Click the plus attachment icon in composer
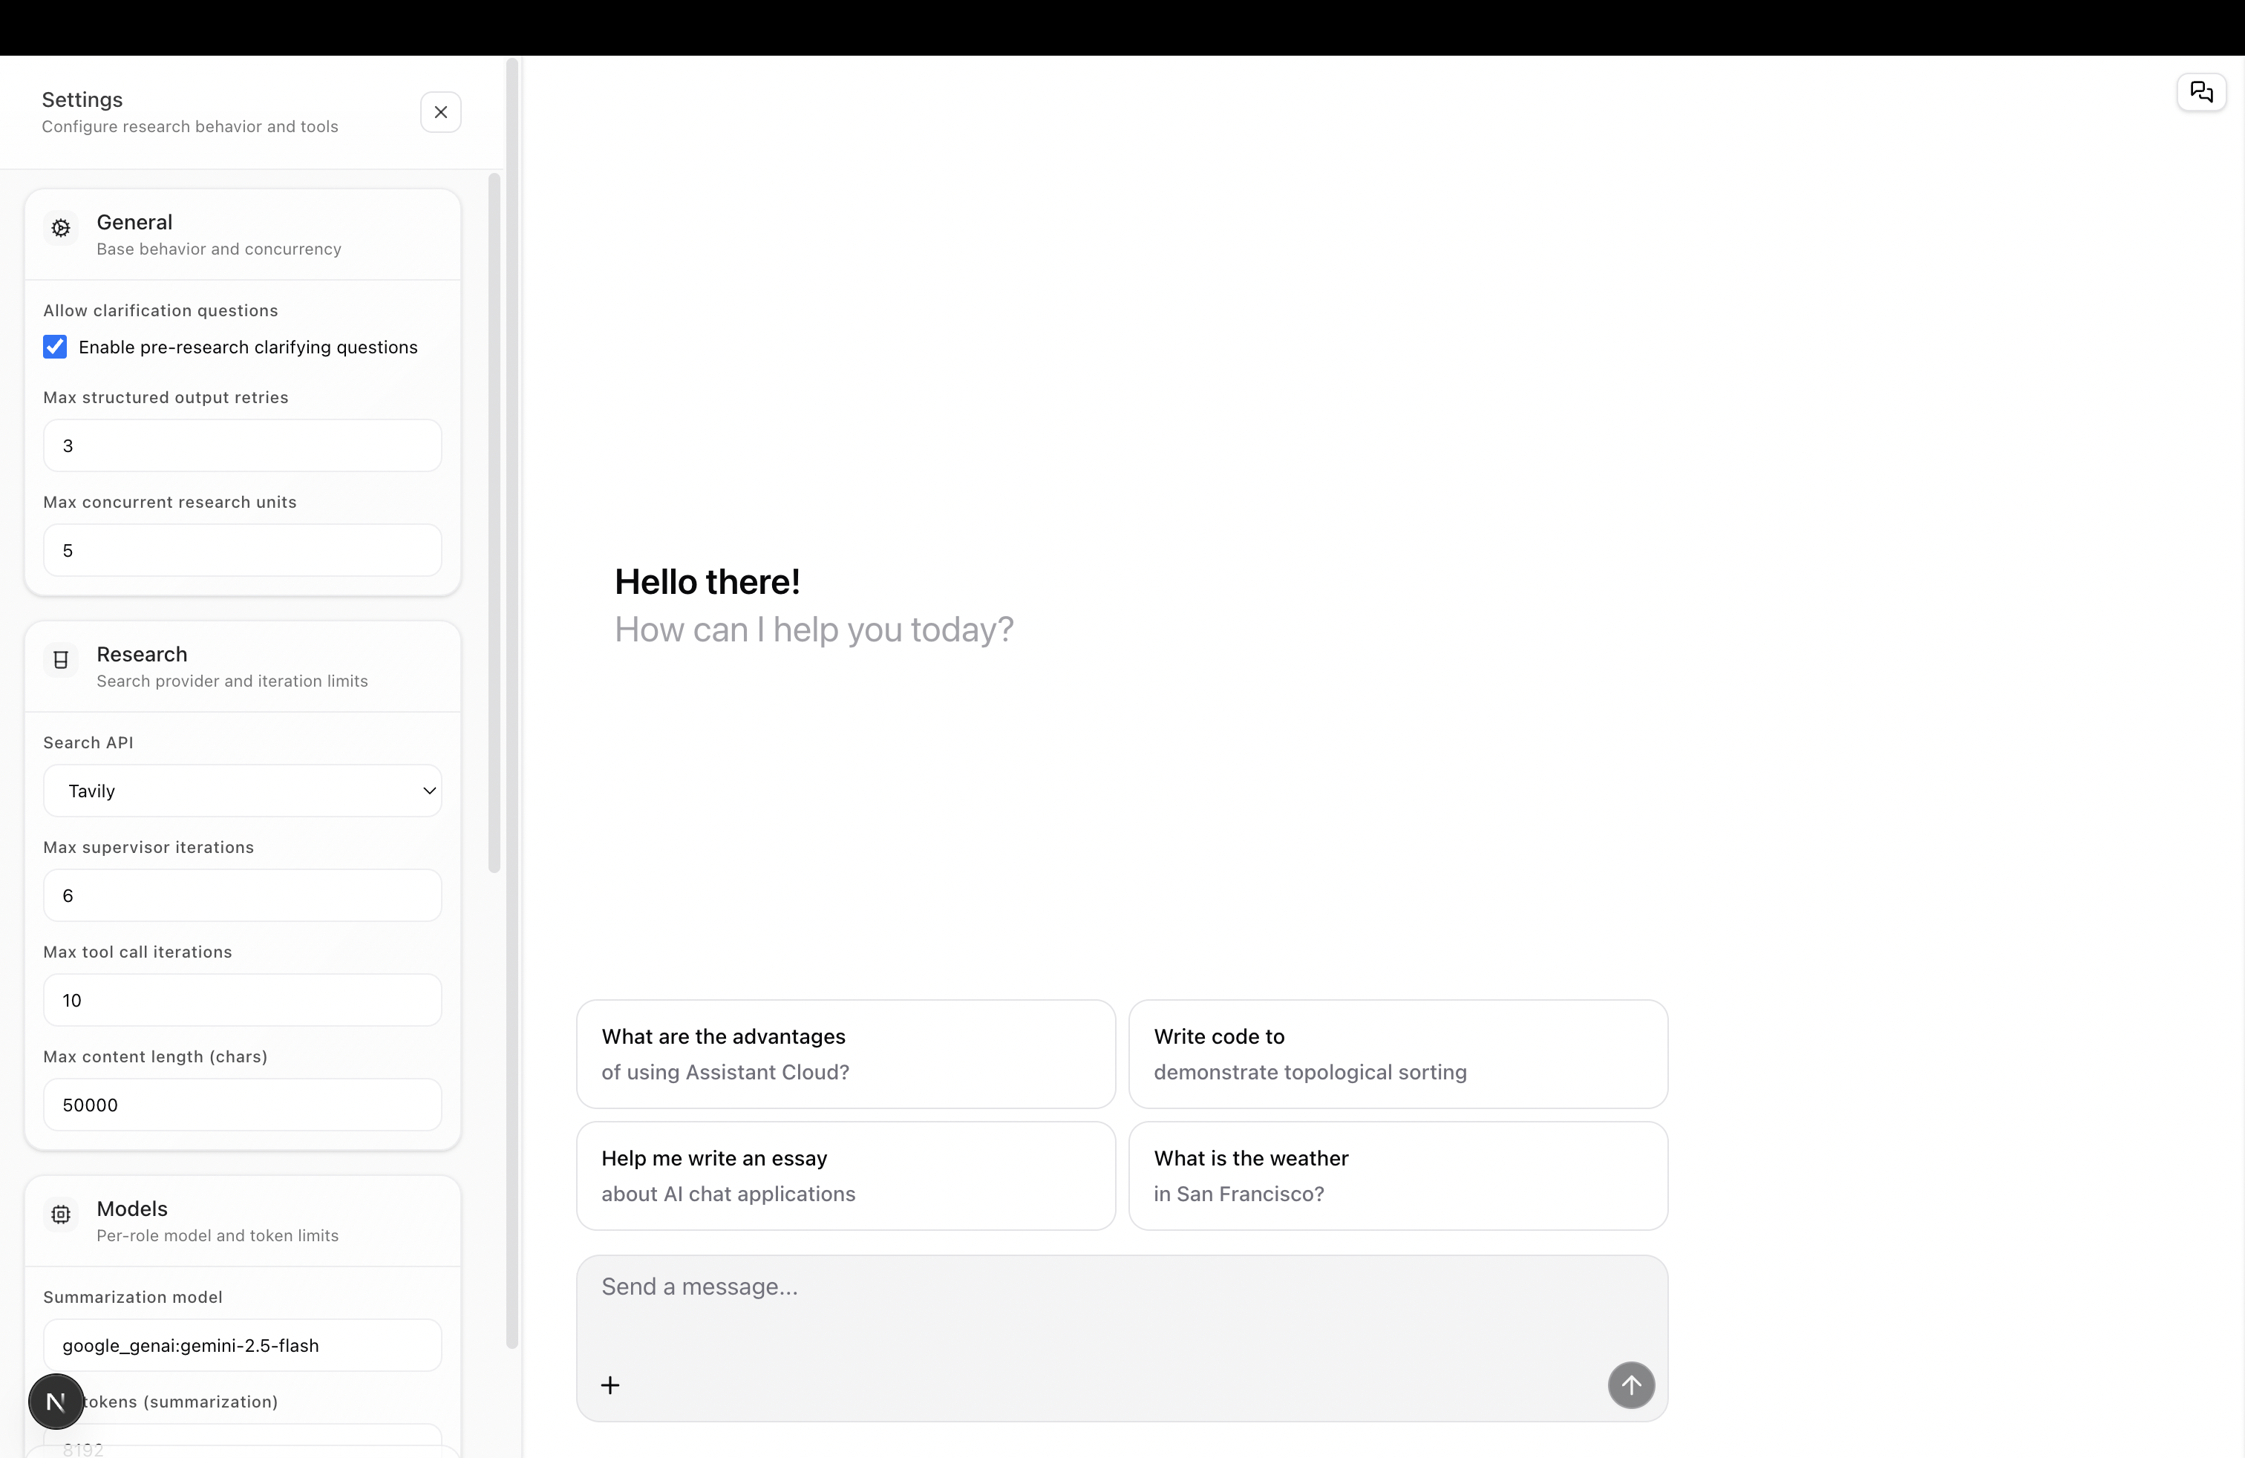 click(610, 1385)
